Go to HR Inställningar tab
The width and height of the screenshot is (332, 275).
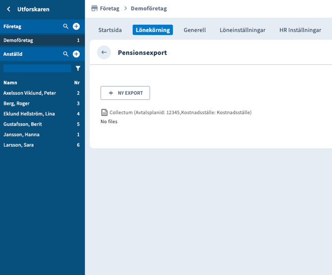tap(300, 30)
